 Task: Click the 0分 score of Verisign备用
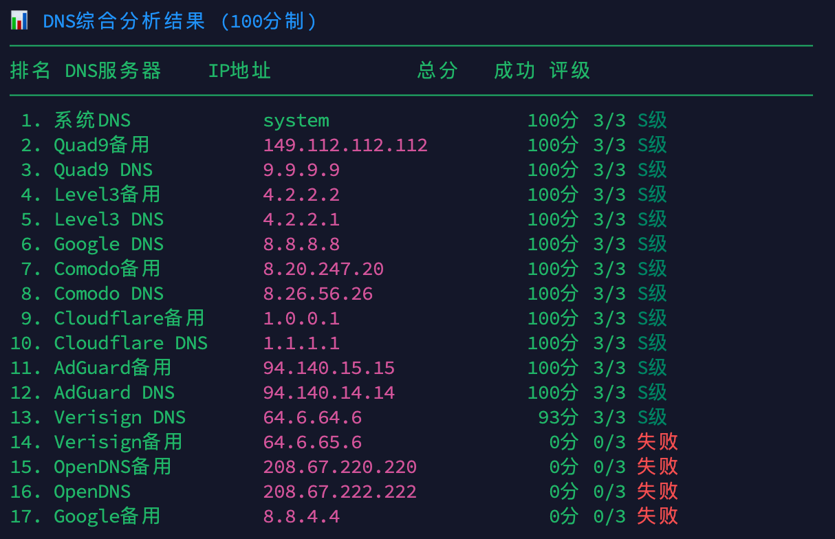coord(563,441)
